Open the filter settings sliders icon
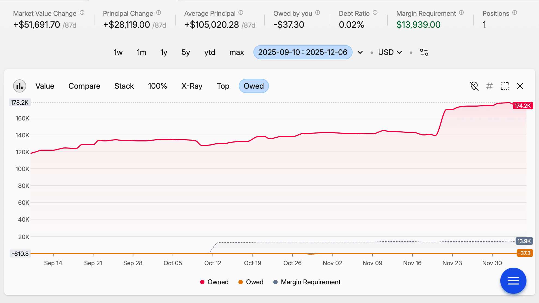This screenshot has width=539, height=303. 424,52
